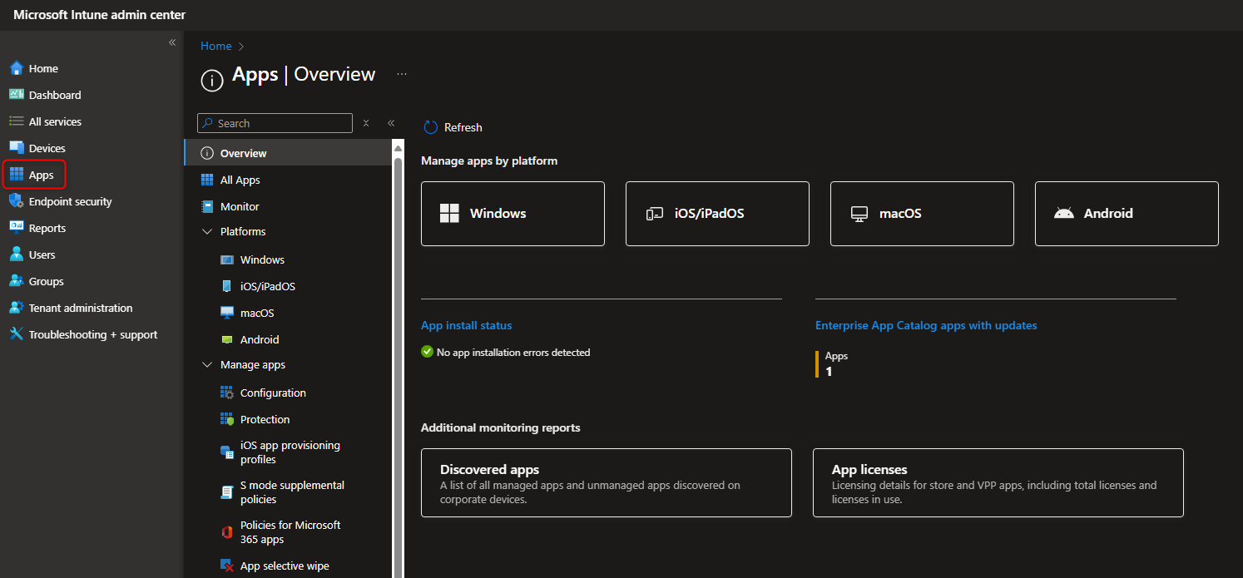
Task: Open the Android platform tile
Action: pyautogui.click(x=1126, y=214)
